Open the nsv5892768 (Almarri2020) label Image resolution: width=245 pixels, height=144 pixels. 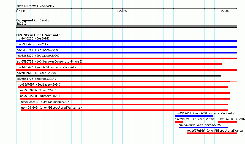pos(40,96)
